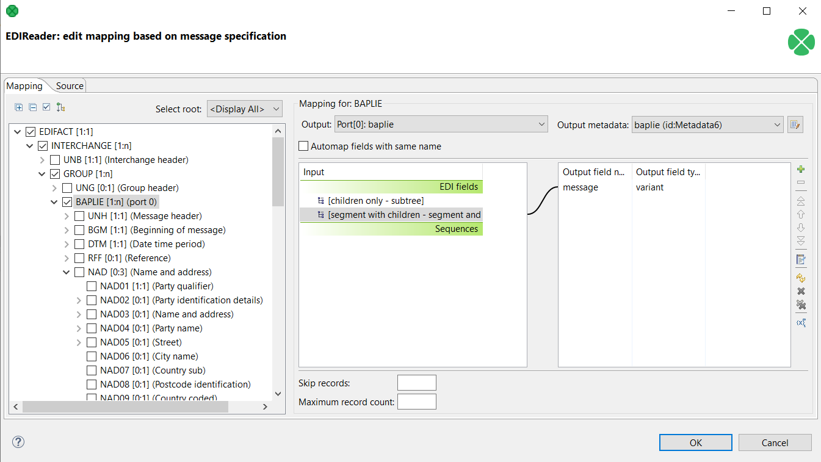Click the checkmark icon above the tree
This screenshot has width=821, height=462.
tap(46, 107)
